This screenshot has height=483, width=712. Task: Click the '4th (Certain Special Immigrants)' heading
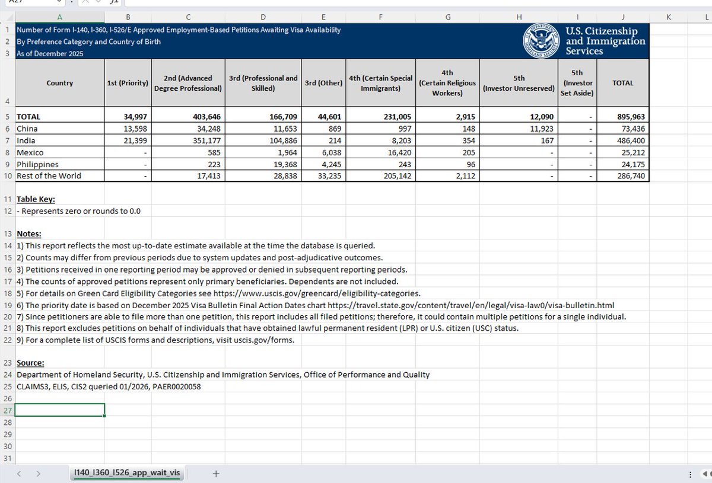(380, 83)
